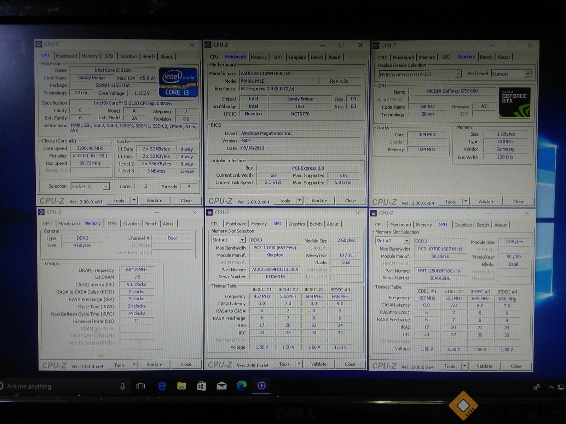Click CPU-Z title icon of Memory window
The image size is (566, 424).
tap(41, 212)
